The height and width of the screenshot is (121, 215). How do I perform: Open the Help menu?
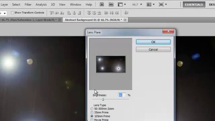coord(89,5)
